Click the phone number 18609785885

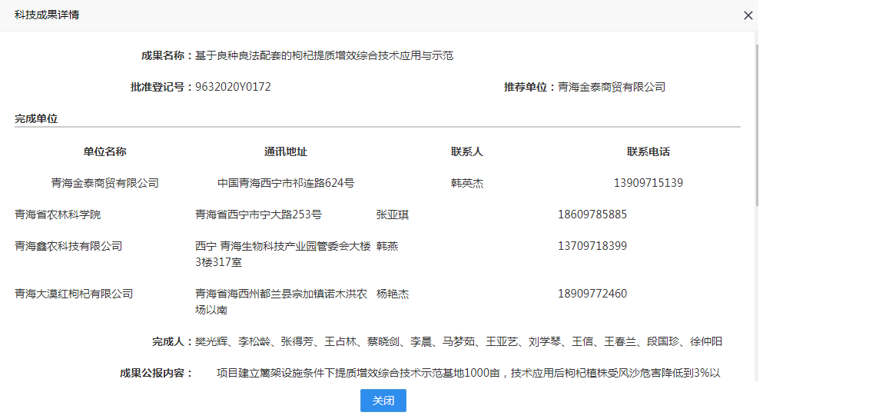(592, 214)
